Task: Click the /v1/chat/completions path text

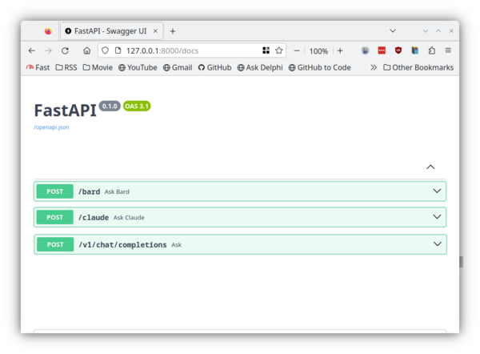Action: pyautogui.click(x=122, y=244)
